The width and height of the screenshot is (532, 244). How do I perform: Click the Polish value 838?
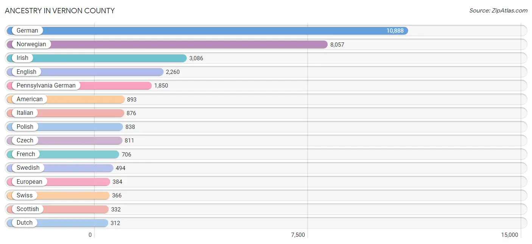[130, 127]
